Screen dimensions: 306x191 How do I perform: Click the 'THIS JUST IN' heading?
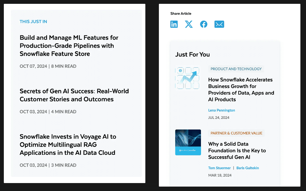[x=33, y=21]
